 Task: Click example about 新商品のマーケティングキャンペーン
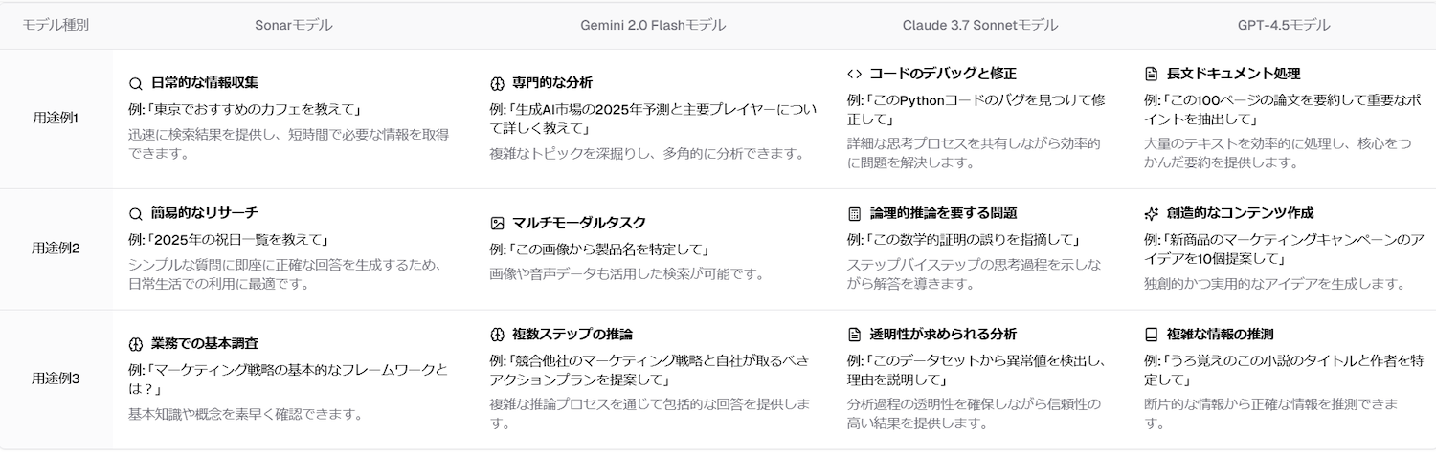(x=1284, y=249)
